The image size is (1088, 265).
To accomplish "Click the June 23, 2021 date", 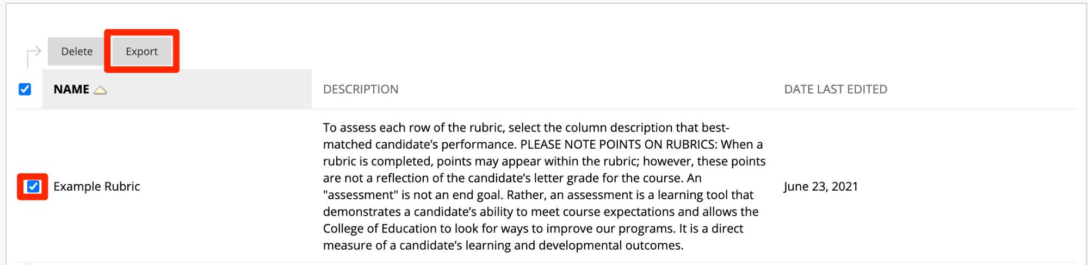I will [x=820, y=187].
